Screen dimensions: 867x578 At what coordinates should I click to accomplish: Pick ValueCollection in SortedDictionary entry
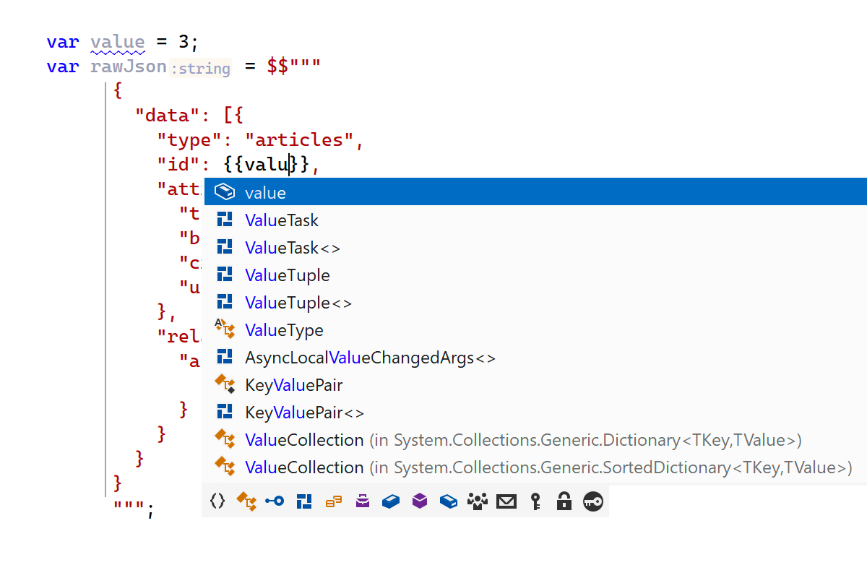click(x=548, y=467)
